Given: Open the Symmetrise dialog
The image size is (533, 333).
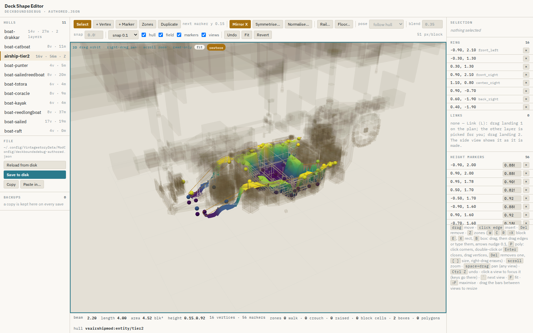Looking at the screenshot, I should pyautogui.click(x=267, y=24).
